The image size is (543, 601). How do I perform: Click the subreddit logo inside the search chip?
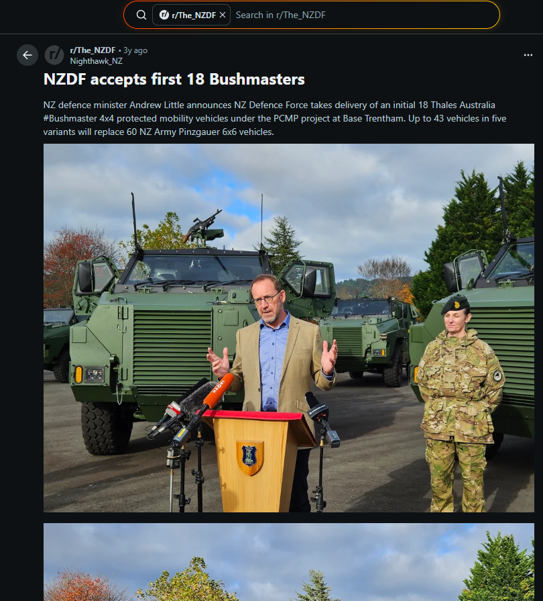[164, 15]
